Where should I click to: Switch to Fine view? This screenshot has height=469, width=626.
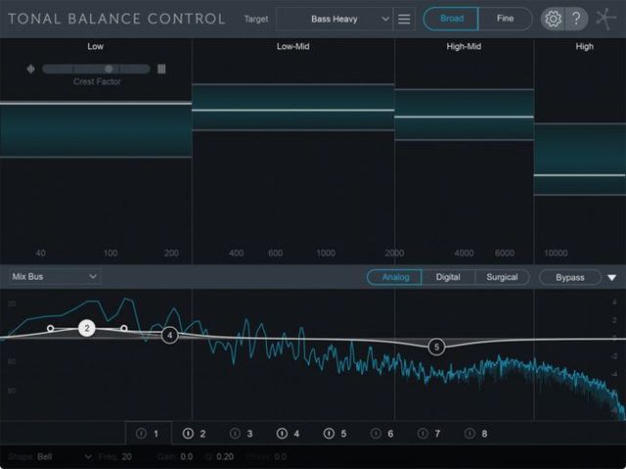click(x=505, y=19)
